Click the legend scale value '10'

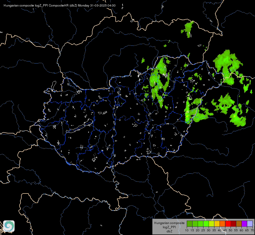(187, 231)
